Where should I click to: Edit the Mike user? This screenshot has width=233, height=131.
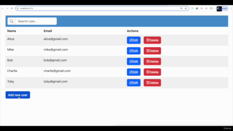click(134, 51)
